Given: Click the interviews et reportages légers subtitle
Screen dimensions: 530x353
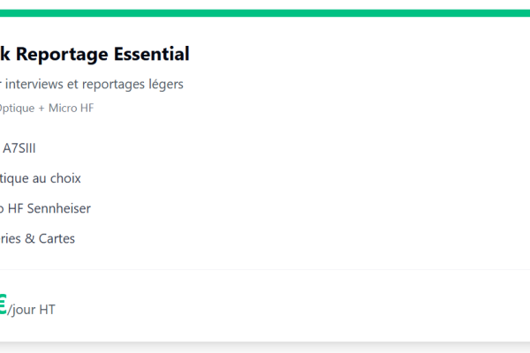Looking at the screenshot, I should [92, 84].
